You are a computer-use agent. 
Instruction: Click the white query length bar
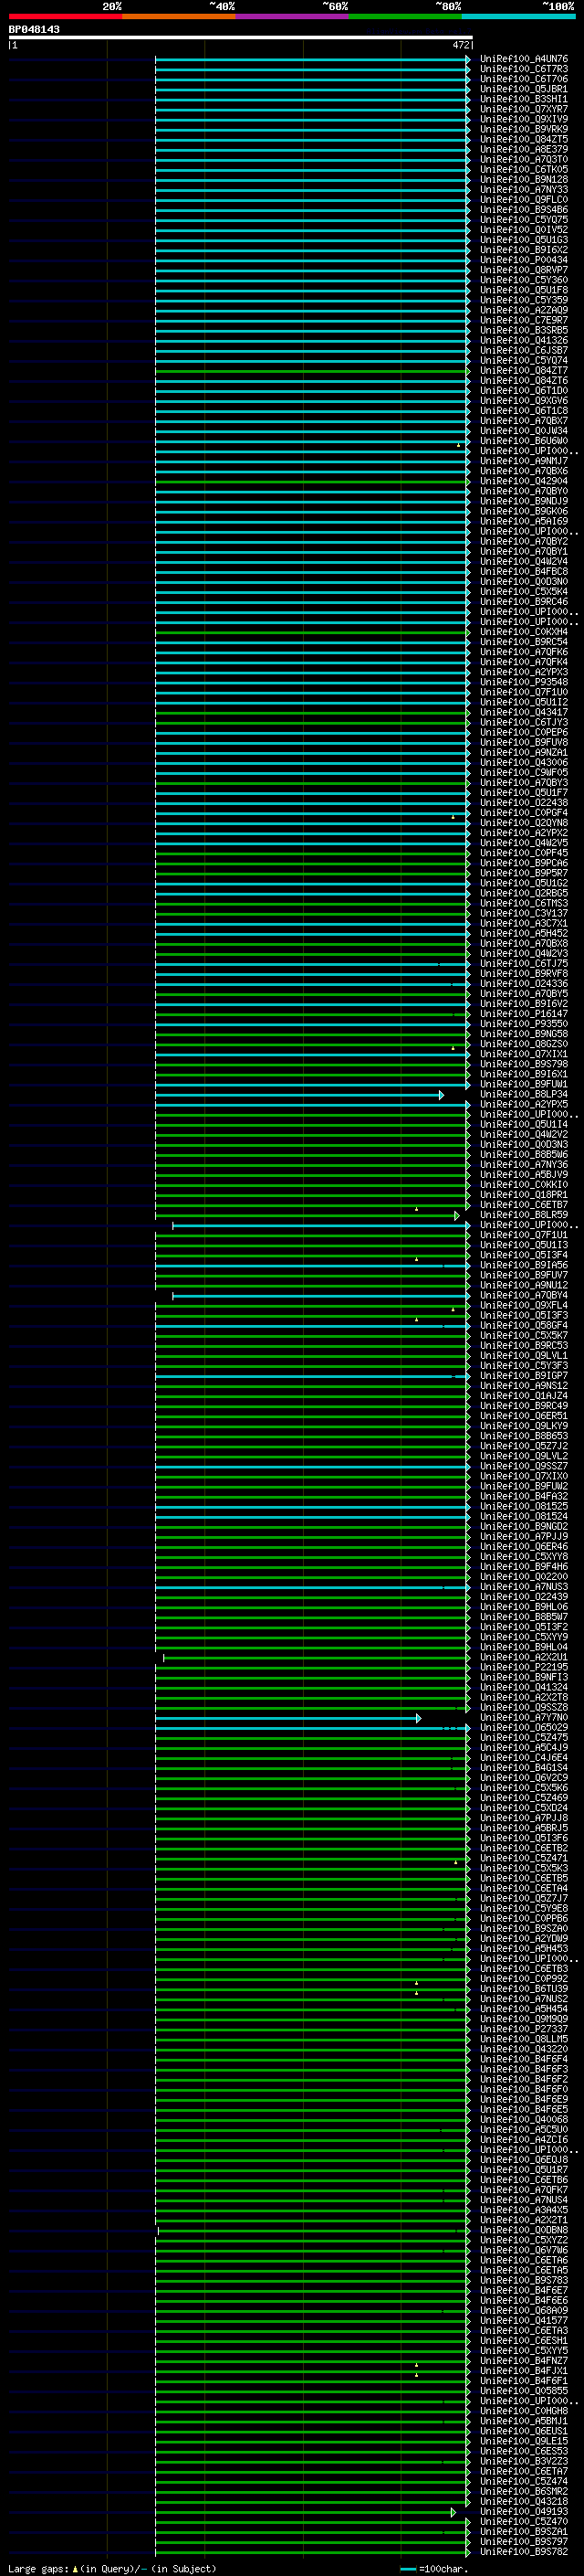(241, 37)
